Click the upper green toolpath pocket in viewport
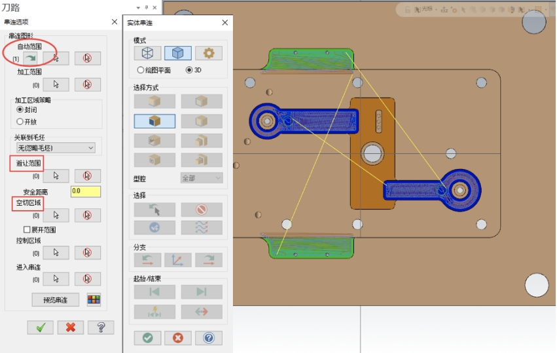The width and height of the screenshot is (557, 353). point(309,60)
